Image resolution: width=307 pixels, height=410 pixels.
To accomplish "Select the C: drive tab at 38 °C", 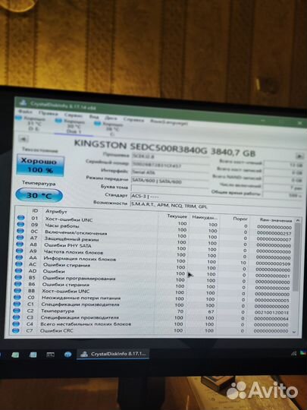I will click(111, 129).
